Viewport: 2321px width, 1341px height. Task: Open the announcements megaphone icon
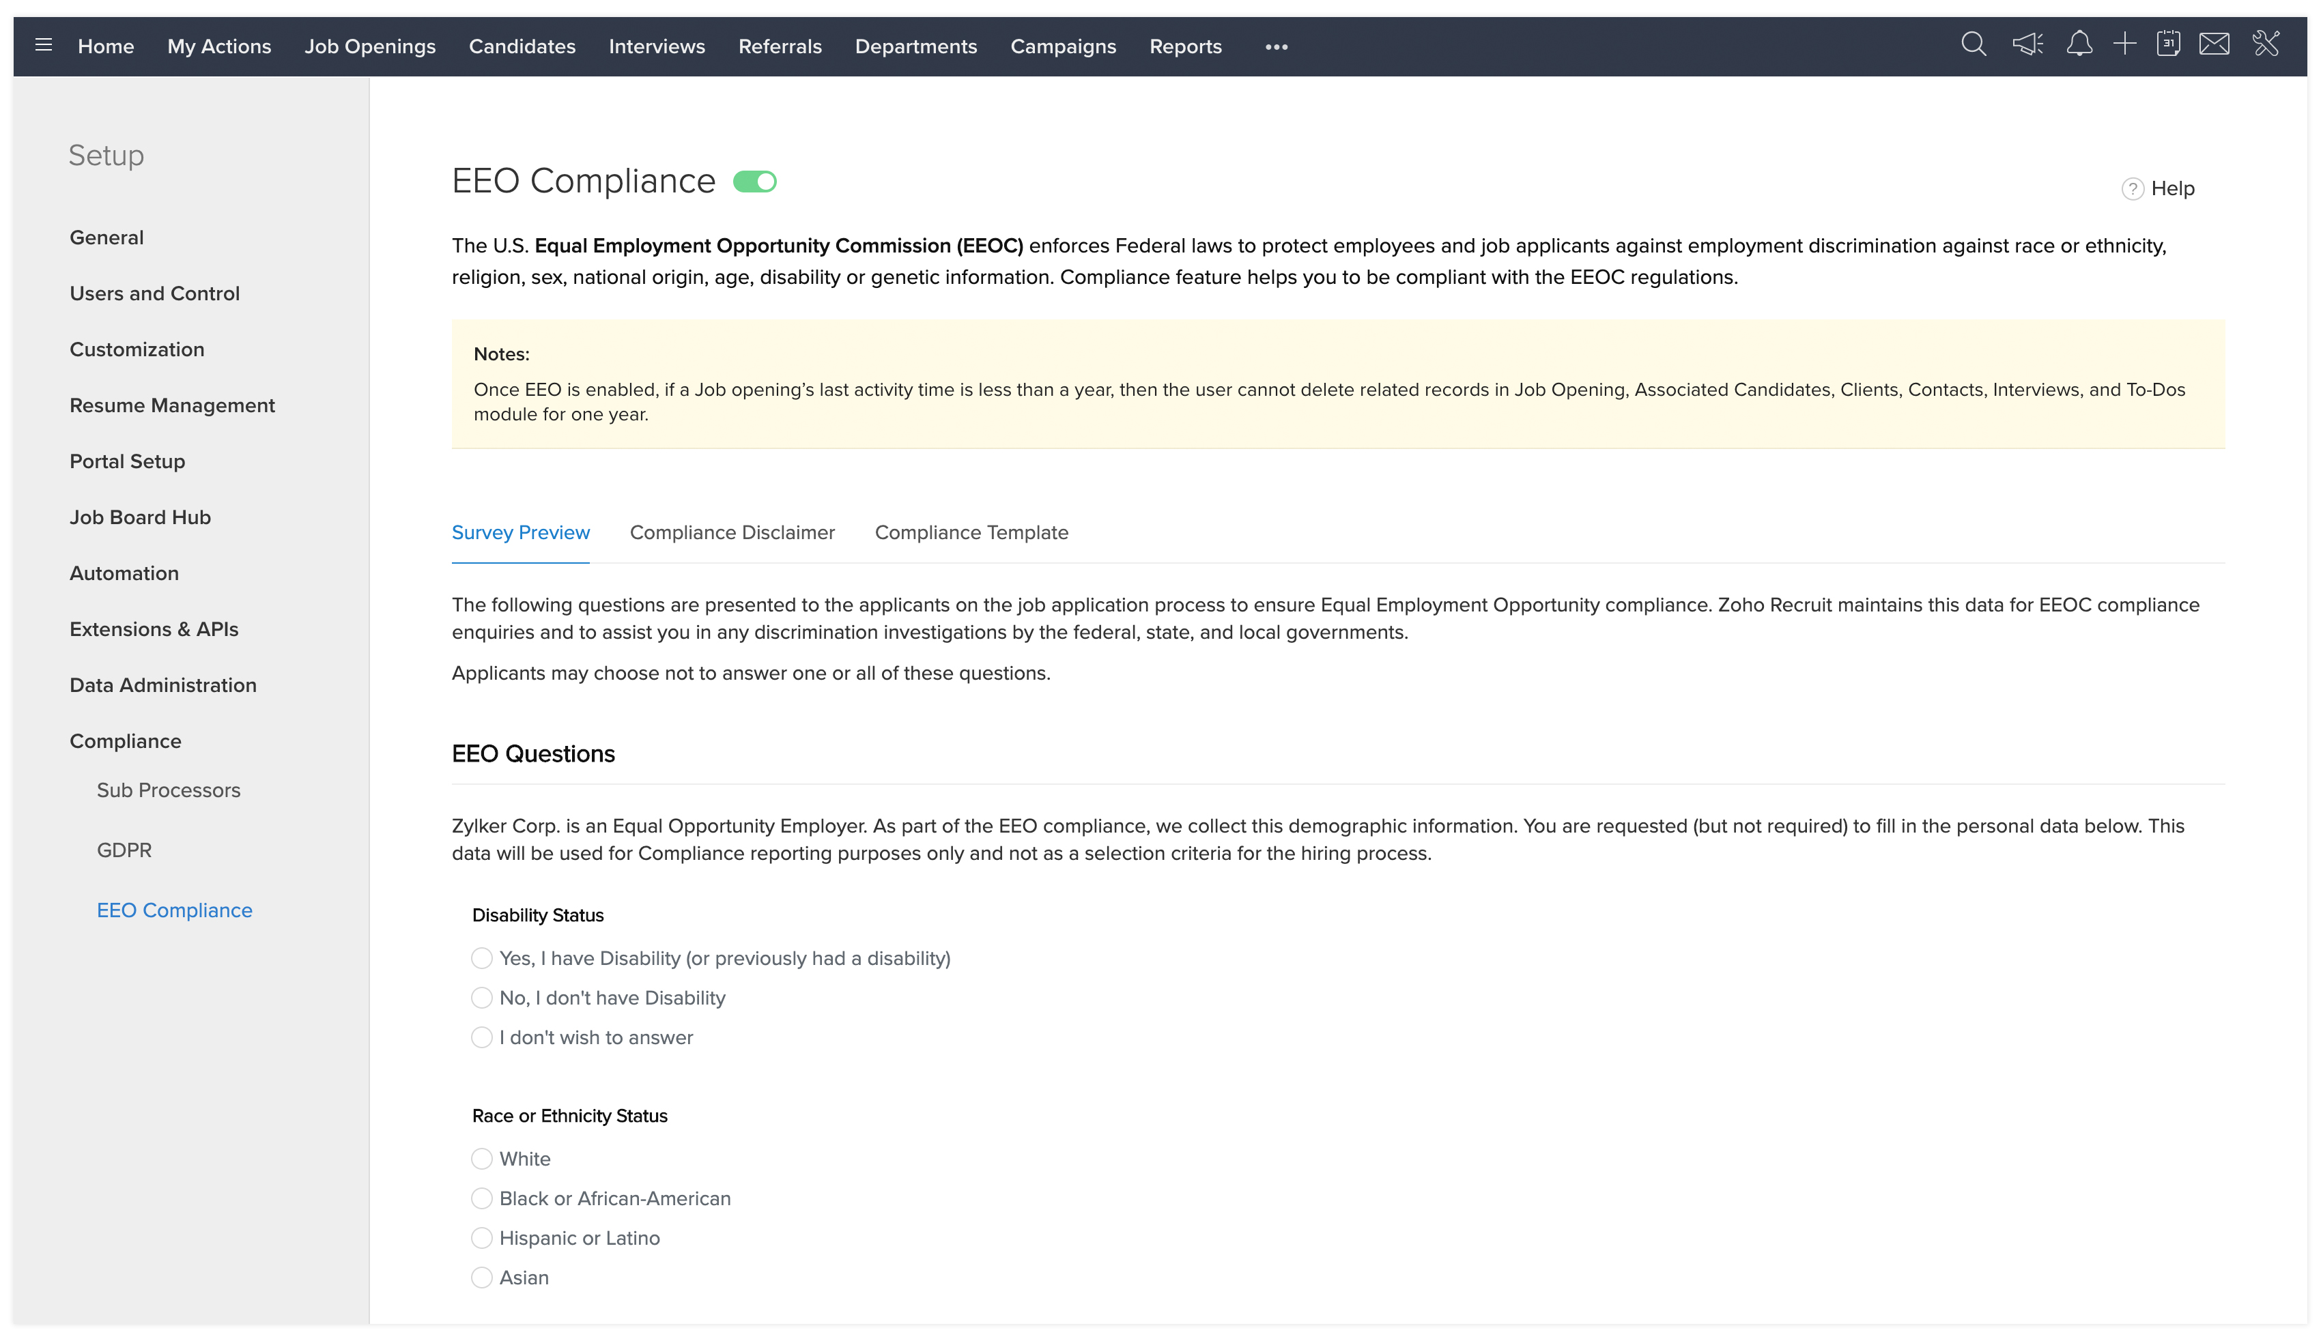[2027, 44]
